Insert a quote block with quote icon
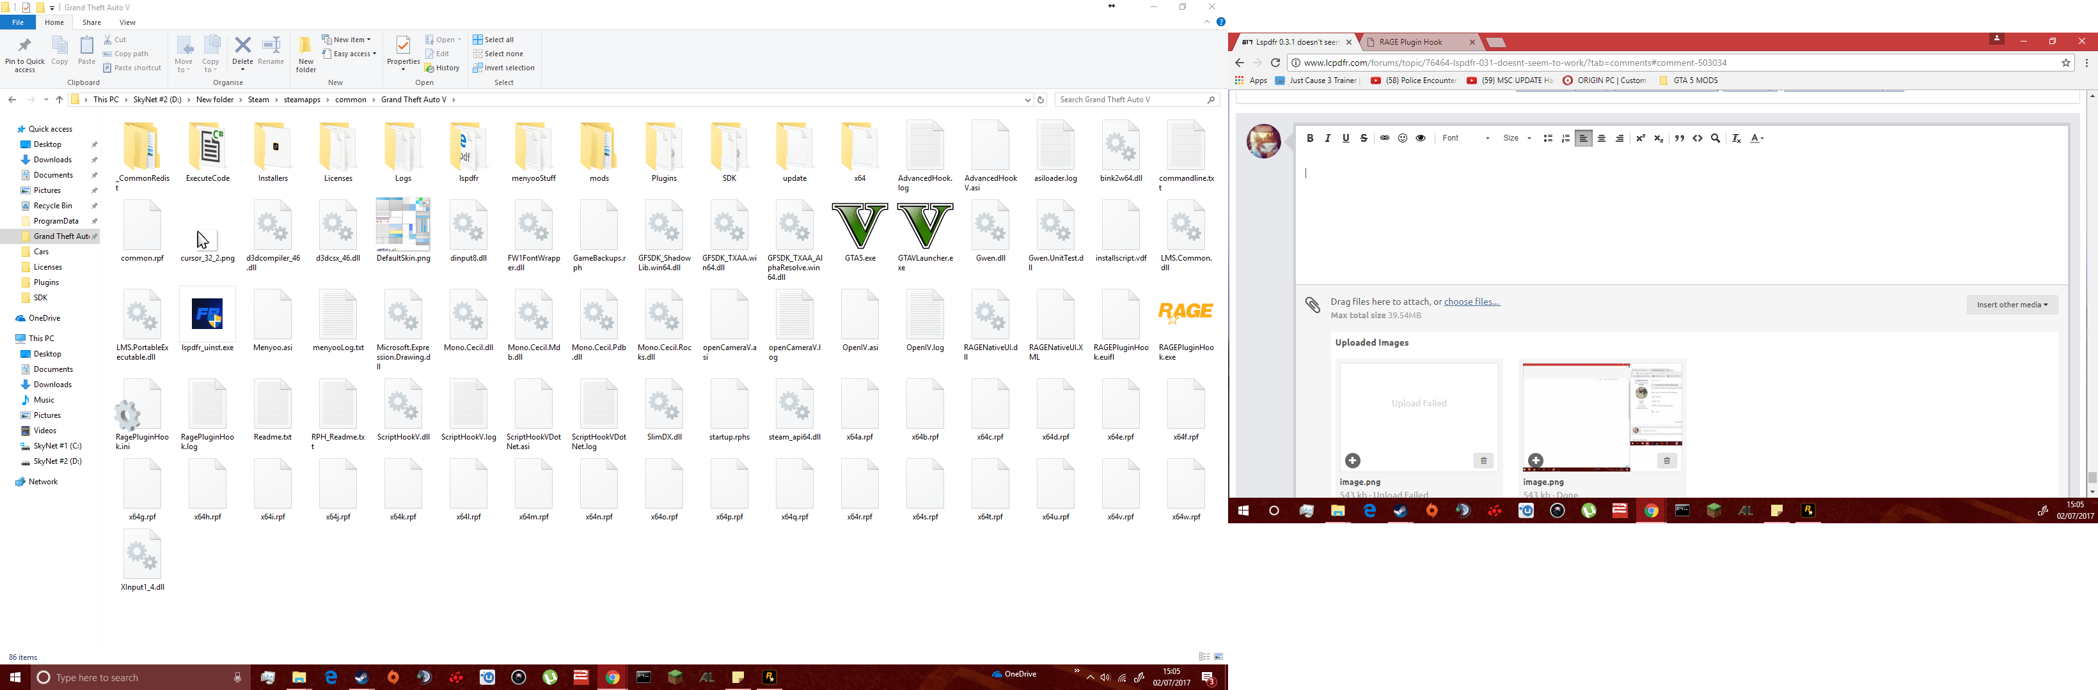The image size is (2098, 690). 1680,139
